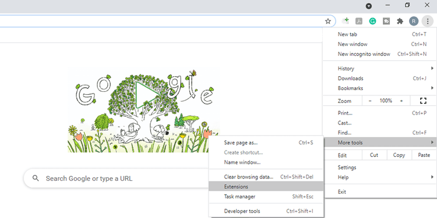Restore down the Chrome window
Image resolution: width=437 pixels, height=218 pixels.
point(407,5)
